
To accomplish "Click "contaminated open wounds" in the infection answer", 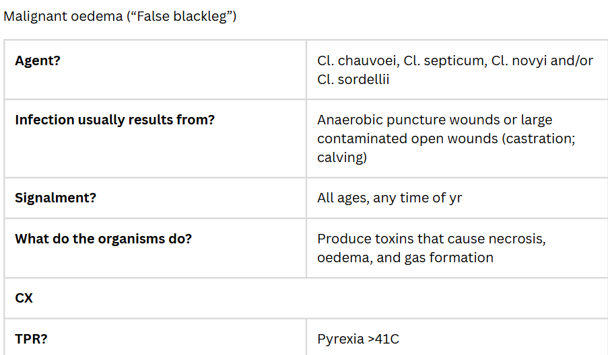I will pos(401,139).
